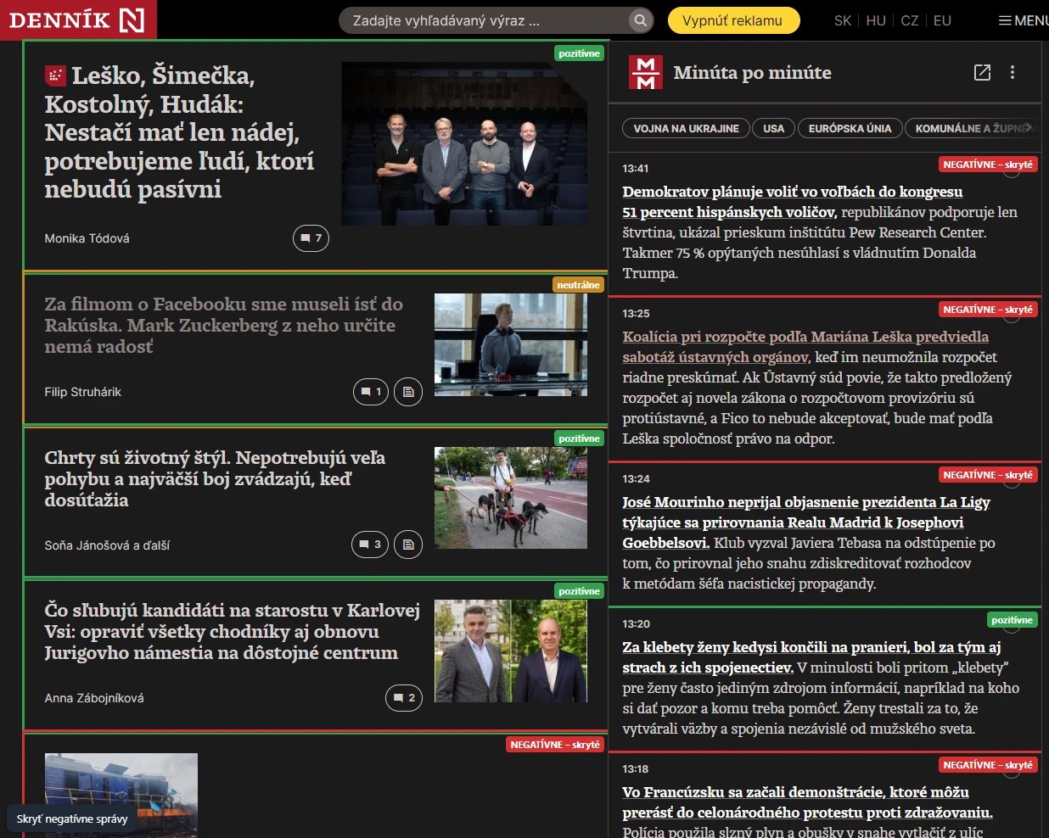The width and height of the screenshot is (1049, 838).
Task: Click the four men group photo thumbnail
Action: click(464, 143)
